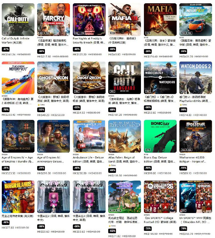Click the Mafia The Old Country cover art

pyautogui.click(x=160, y=20)
